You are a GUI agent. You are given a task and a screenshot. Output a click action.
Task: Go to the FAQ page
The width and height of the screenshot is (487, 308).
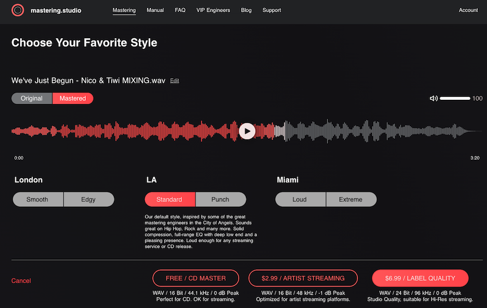click(x=180, y=10)
